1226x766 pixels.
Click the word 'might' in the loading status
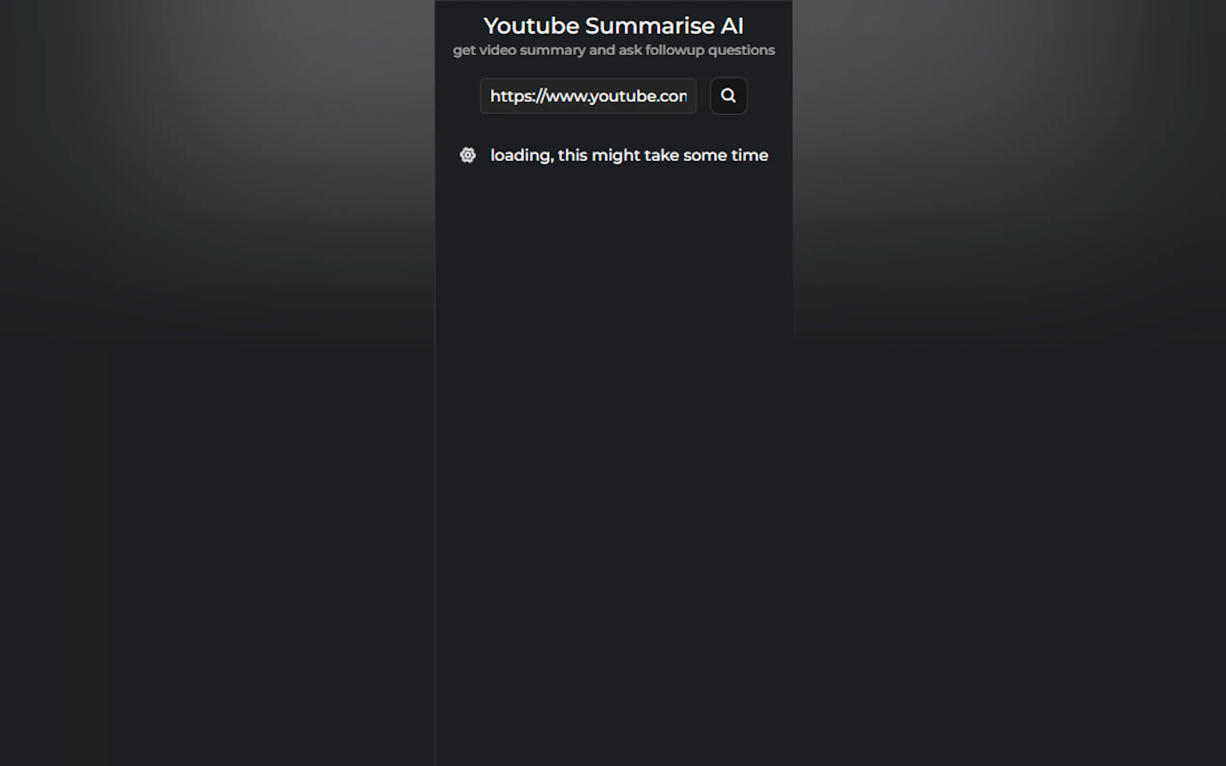coord(616,155)
